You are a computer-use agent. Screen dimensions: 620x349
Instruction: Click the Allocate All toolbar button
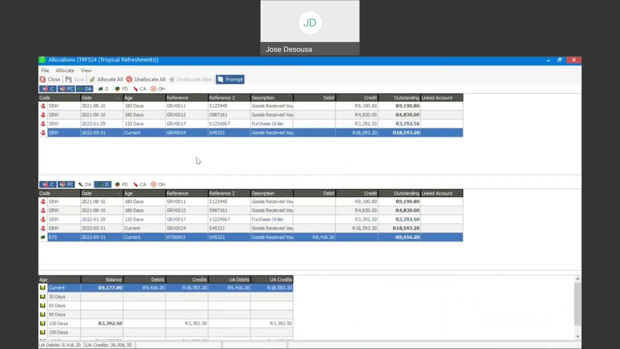tap(106, 79)
